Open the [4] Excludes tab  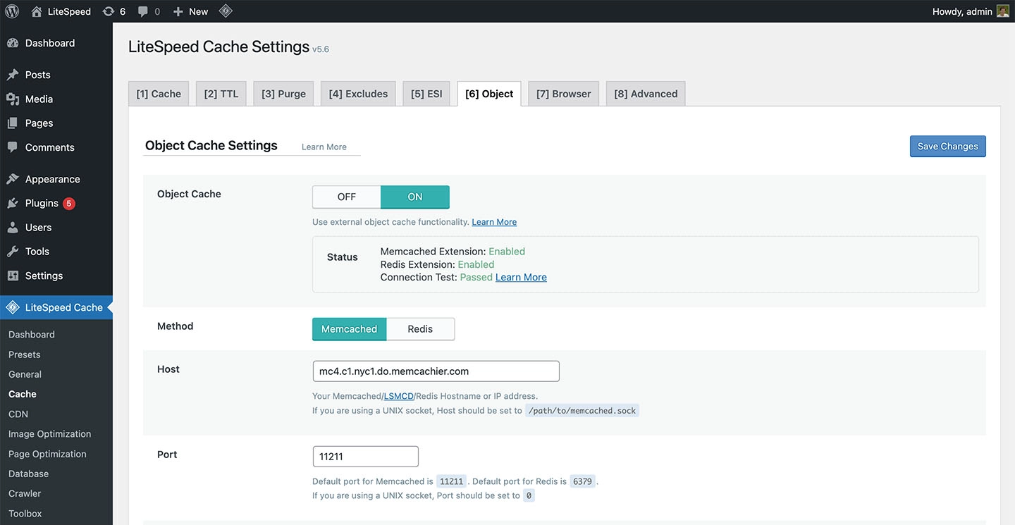point(358,94)
